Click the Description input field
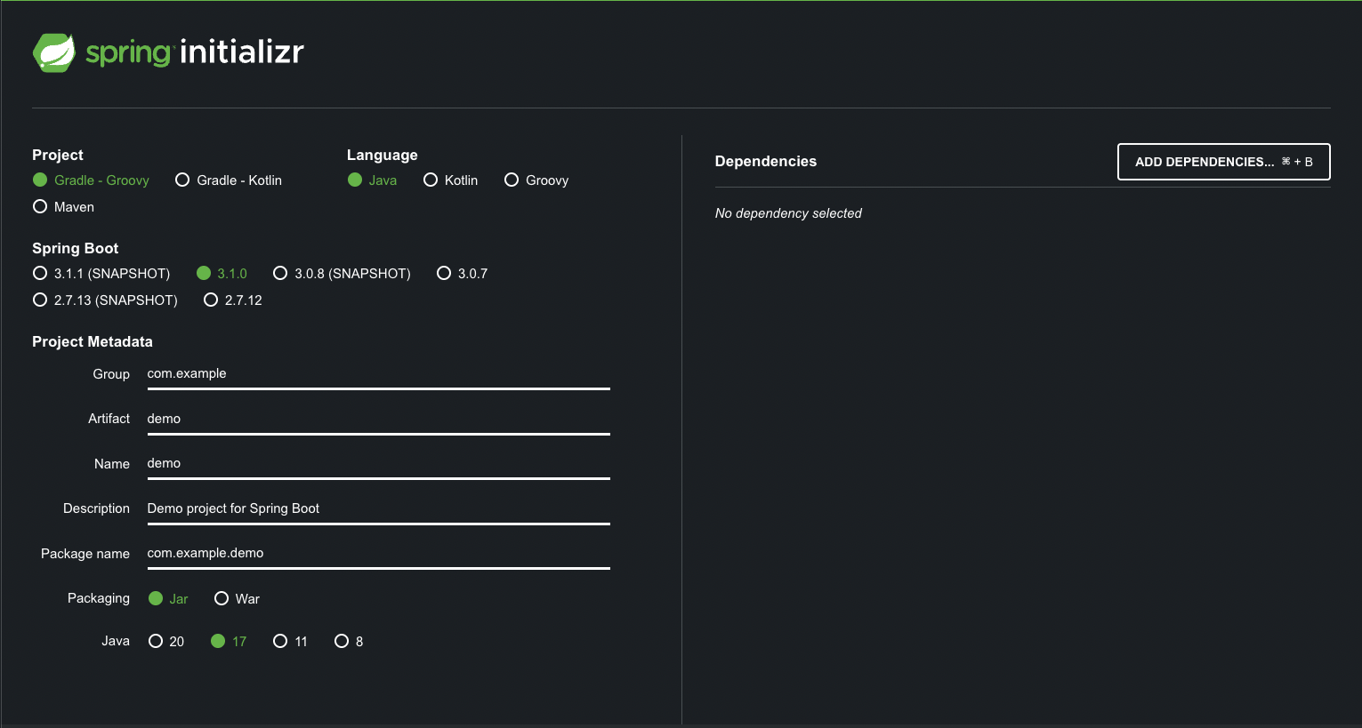1362x728 pixels. pyautogui.click(x=378, y=509)
